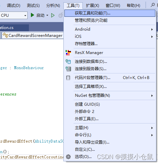Click the ResX Manager flags icon

pyautogui.click(x=68, y=53)
